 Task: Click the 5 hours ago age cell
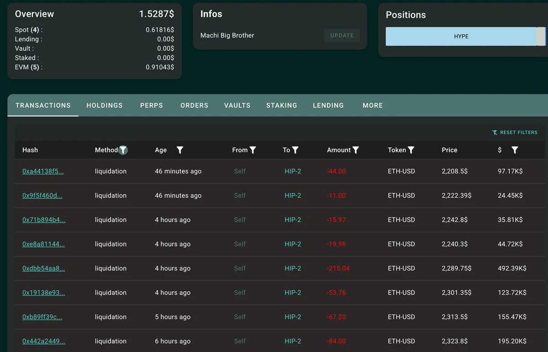(x=173, y=316)
